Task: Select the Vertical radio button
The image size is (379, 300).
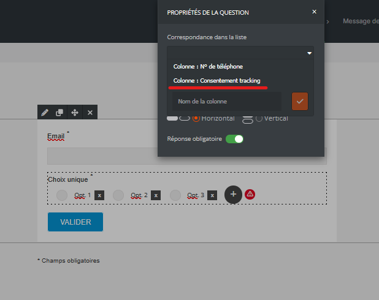Action: coord(259,118)
